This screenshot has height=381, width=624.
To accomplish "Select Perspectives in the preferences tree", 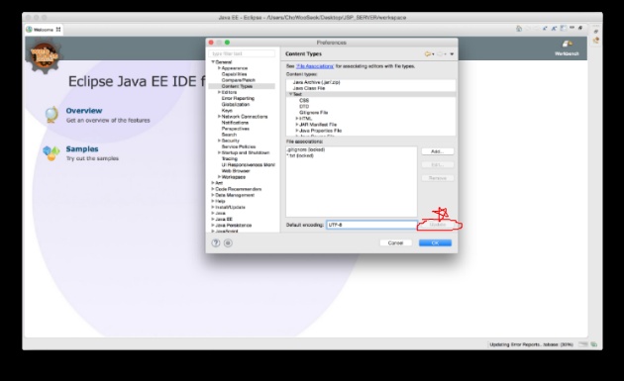I will pyautogui.click(x=235, y=129).
